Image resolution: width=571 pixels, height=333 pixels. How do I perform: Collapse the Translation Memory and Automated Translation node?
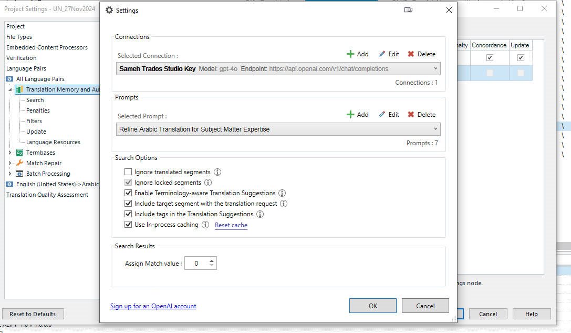tap(11, 89)
